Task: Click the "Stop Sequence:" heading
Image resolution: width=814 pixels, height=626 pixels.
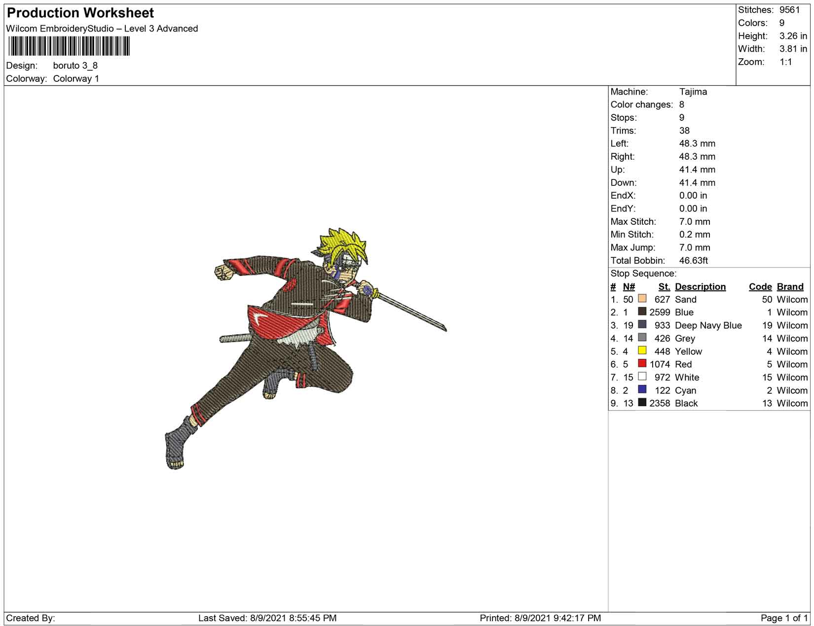Action: point(643,274)
